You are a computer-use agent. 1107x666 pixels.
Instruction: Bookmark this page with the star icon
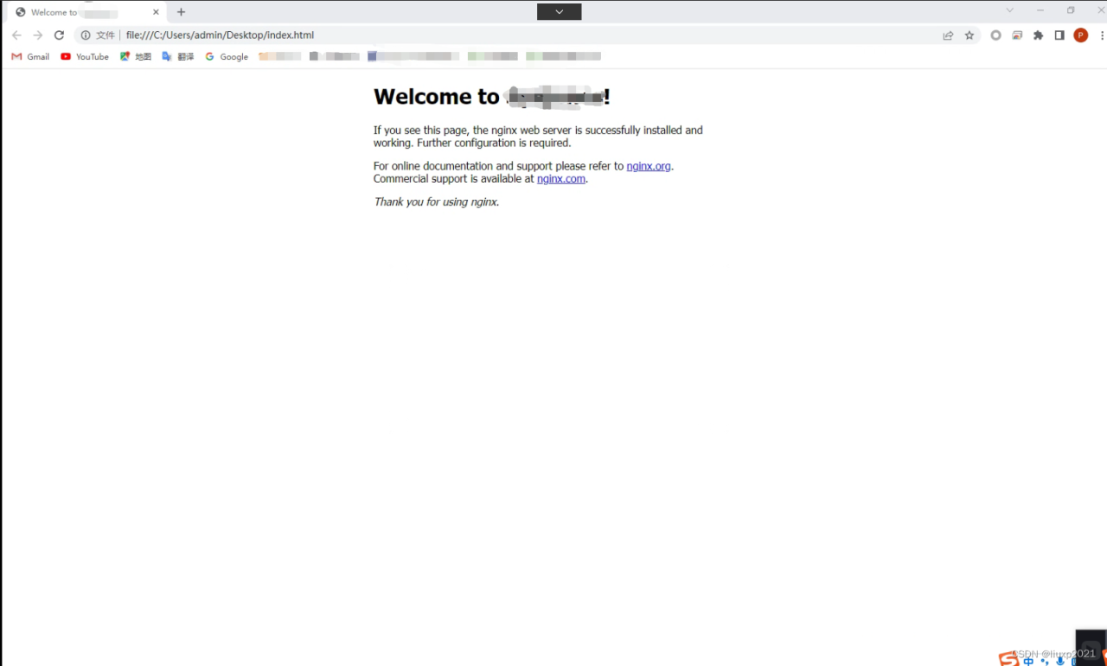tap(969, 35)
